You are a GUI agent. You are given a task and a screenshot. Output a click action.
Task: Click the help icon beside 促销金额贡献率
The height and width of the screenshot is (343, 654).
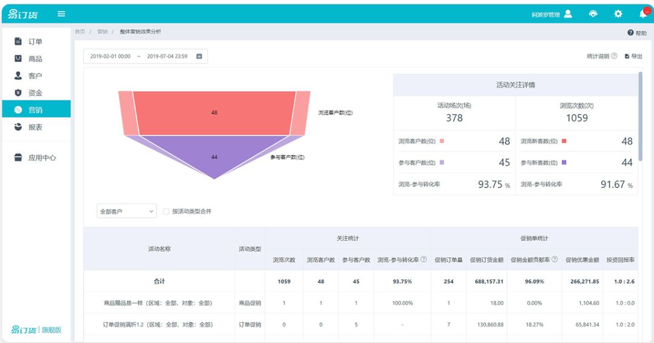tap(555, 260)
